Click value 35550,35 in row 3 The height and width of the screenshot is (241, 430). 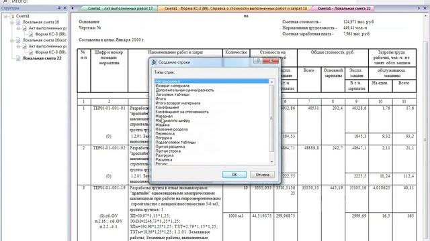(310, 187)
